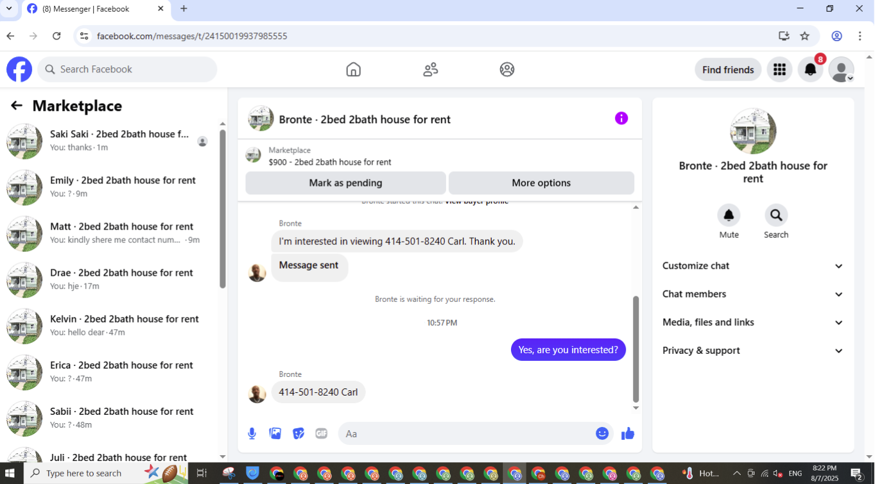This screenshot has width=875, height=484.
Task: Open tab search dropdown arrow
Action: (x=9, y=9)
